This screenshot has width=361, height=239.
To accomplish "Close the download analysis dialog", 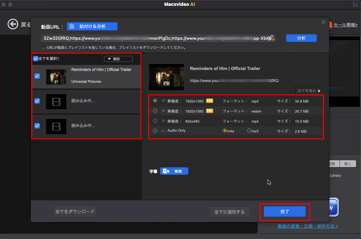I will coord(323,22).
